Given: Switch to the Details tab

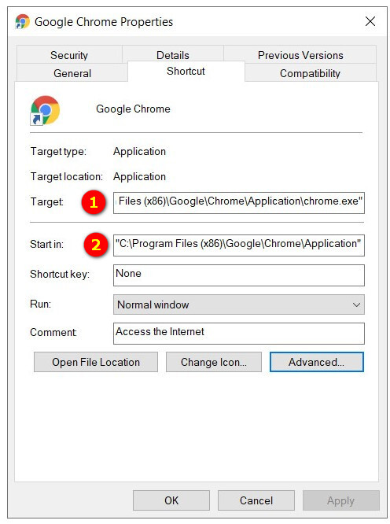Looking at the screenshot, I should (x=173, y=55).
